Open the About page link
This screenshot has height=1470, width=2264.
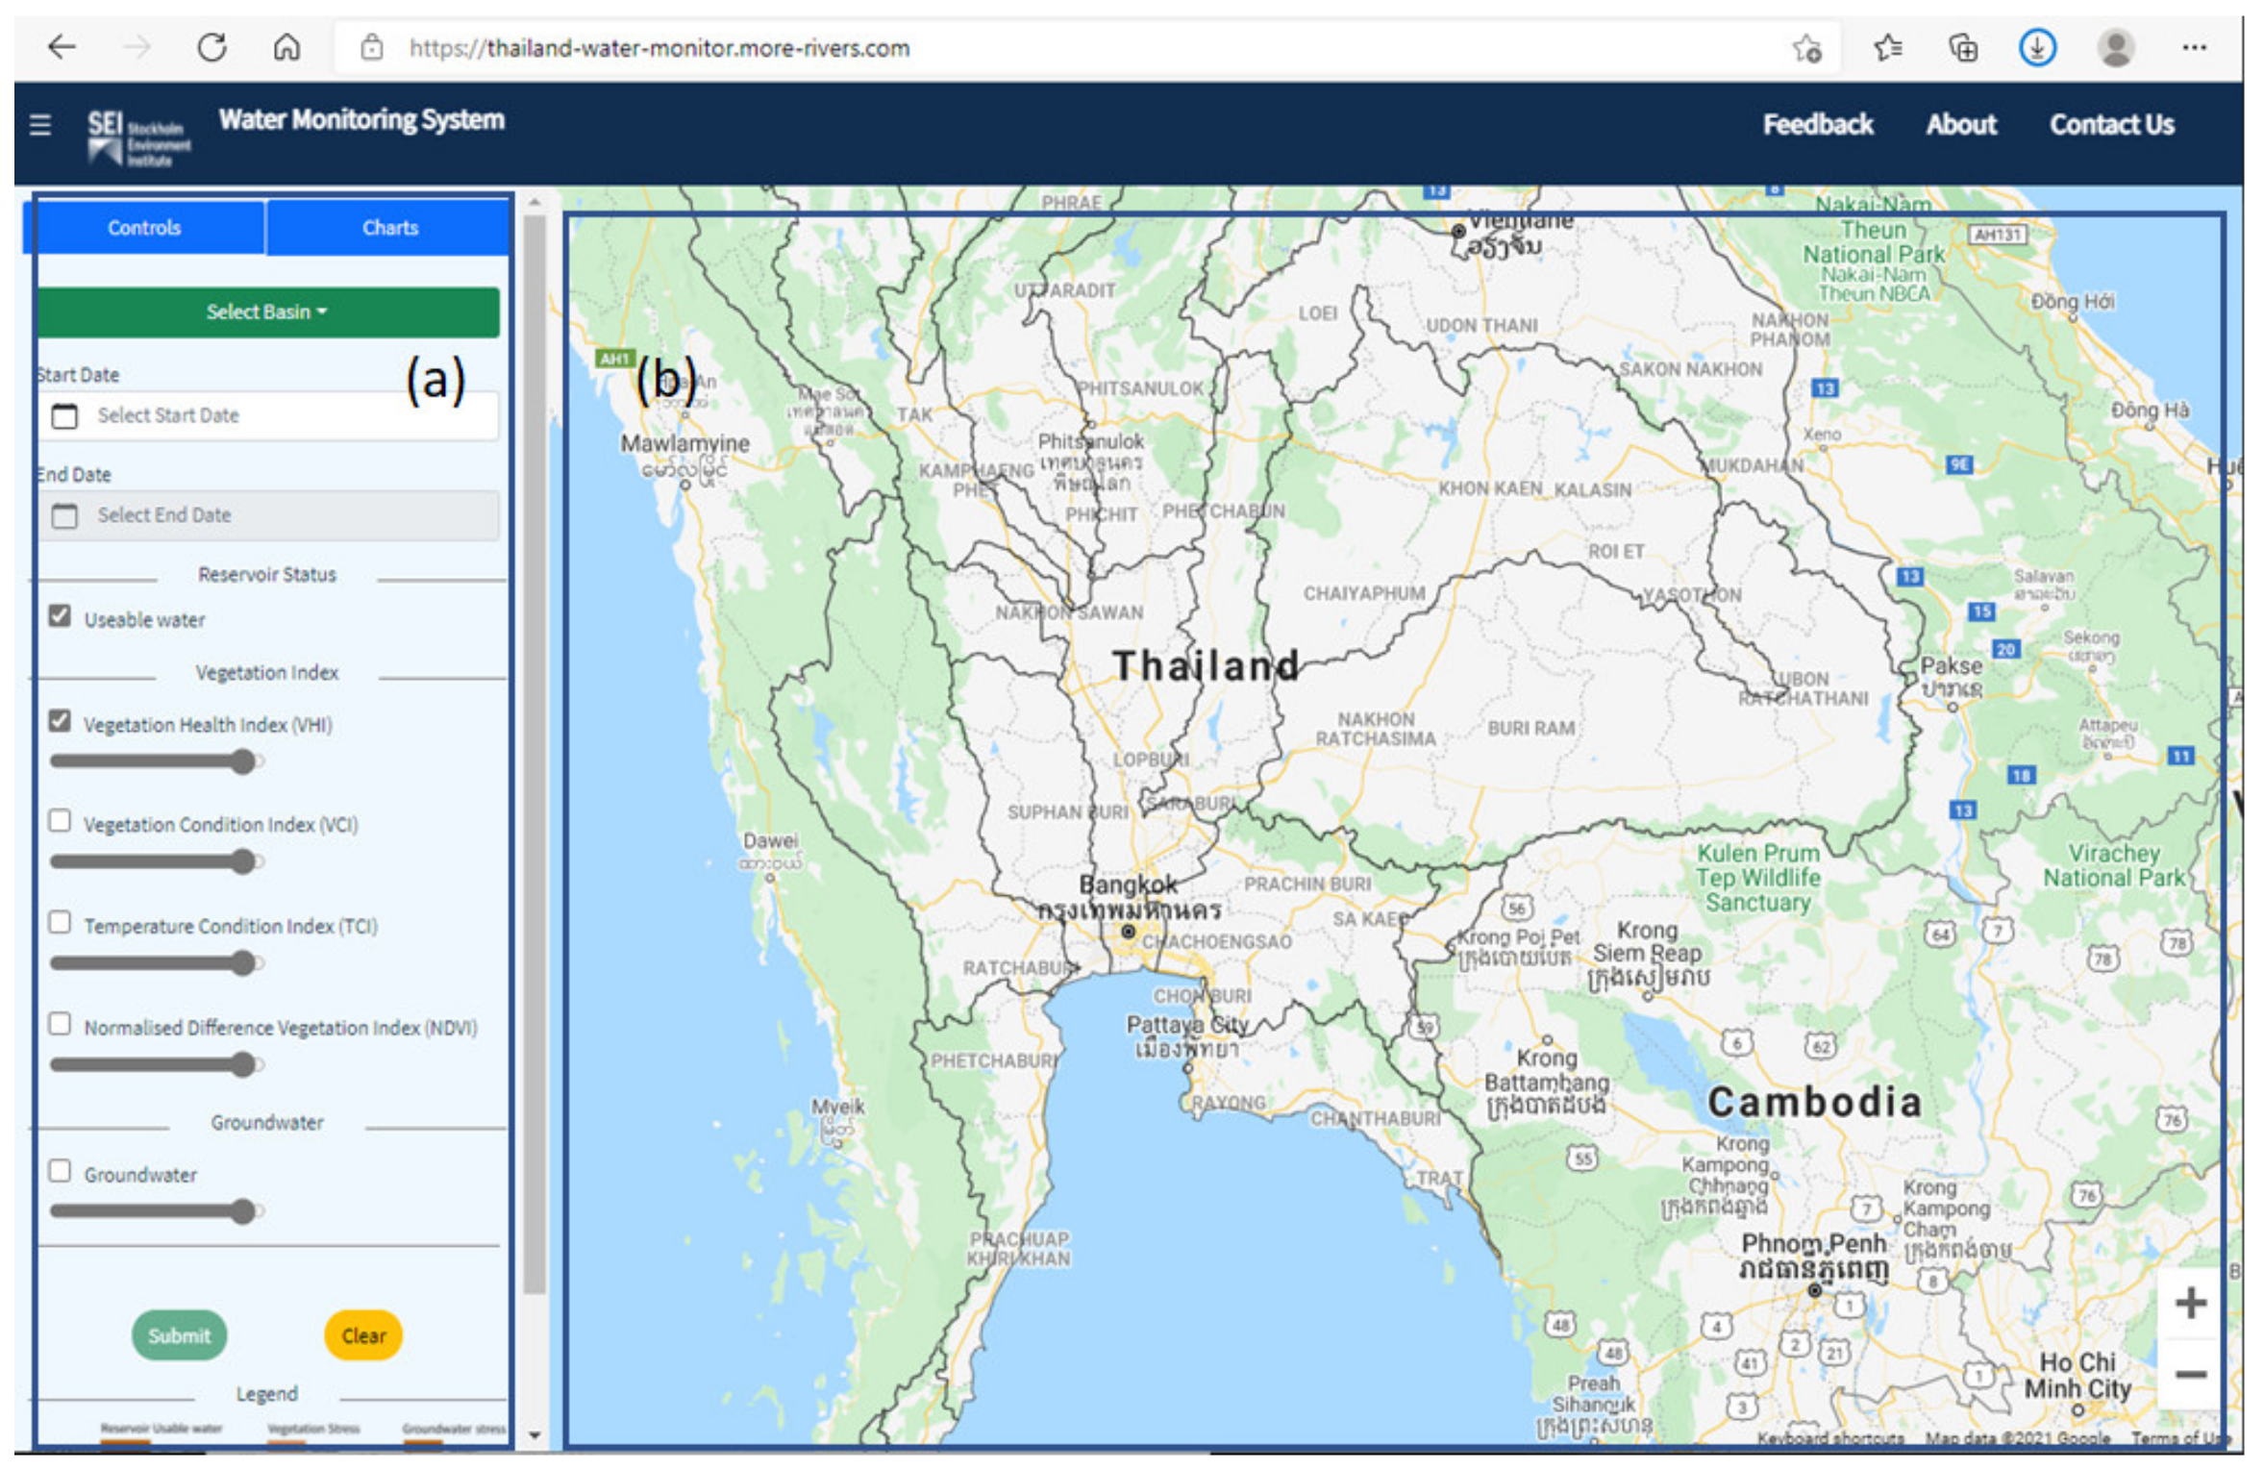pos(1960,125)
